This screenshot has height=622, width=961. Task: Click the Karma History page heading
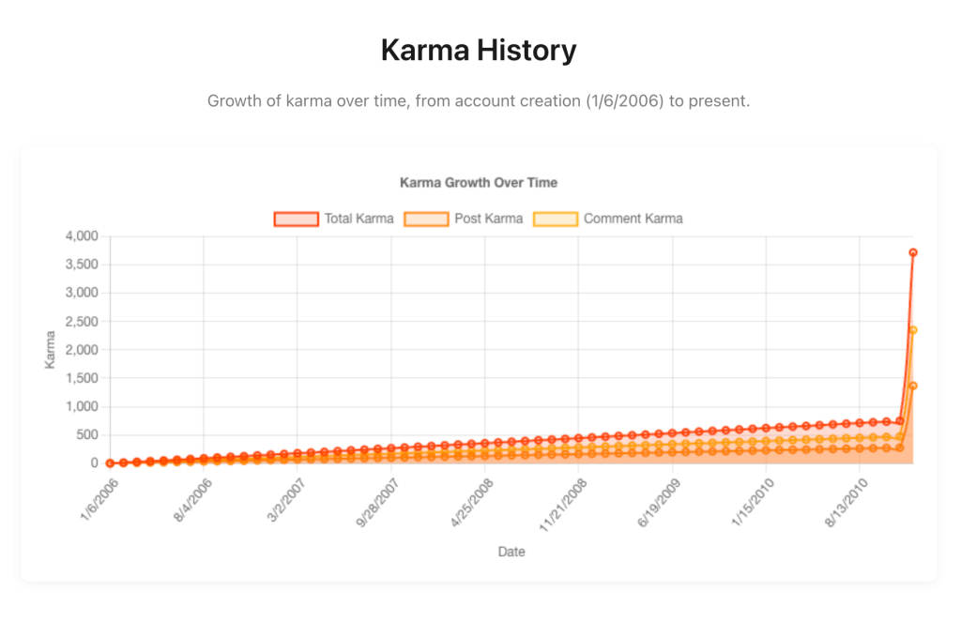click(479, 51)
